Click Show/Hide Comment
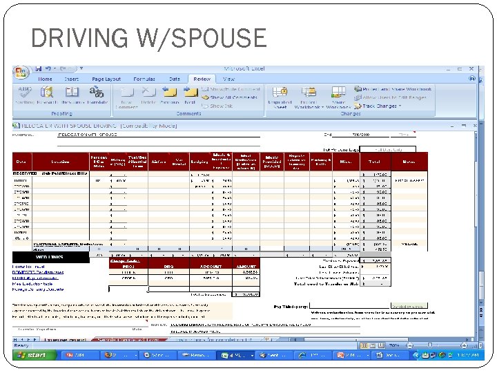 [231, 89]
